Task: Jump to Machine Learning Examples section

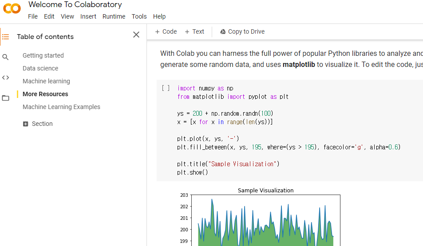Action: click(x=61, y=107)
